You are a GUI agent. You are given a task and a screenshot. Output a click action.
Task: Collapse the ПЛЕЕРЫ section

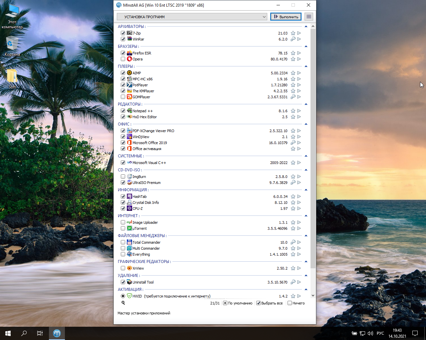tap(306, 66)
